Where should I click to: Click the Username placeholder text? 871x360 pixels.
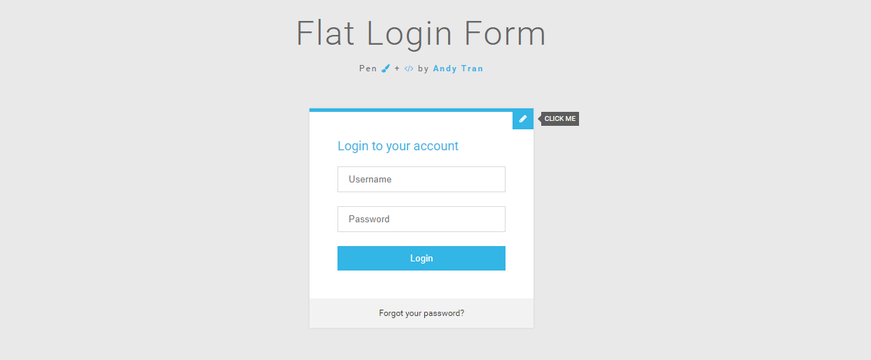[x=370, y=179]
